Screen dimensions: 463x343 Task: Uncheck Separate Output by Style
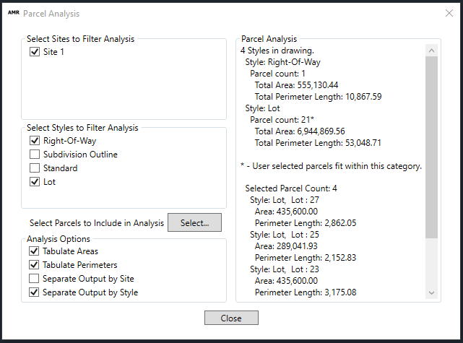pos(35,292)
